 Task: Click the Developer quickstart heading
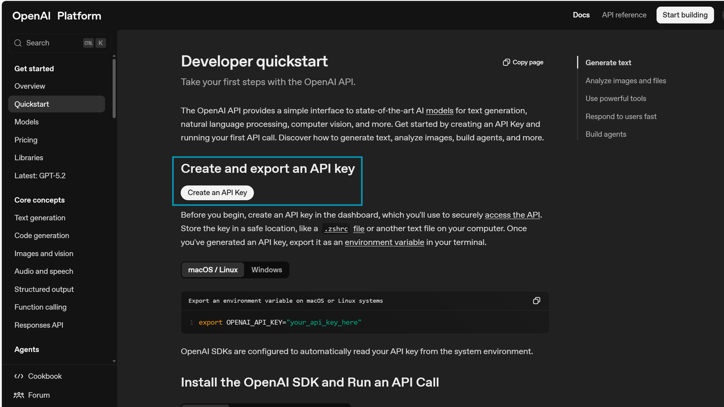tap(255, 61)
